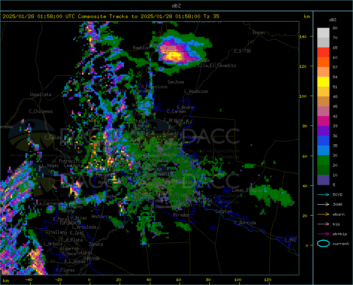Click the blue 36 dBZ legend swatch

(323, 141)
